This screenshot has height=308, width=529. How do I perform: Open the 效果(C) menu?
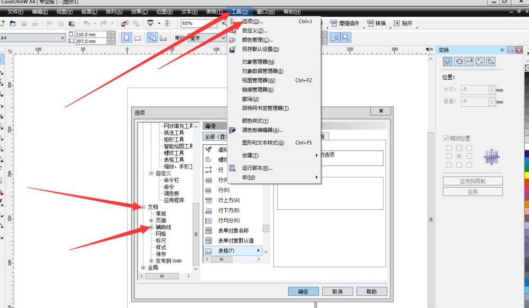[x=139, y=12]
